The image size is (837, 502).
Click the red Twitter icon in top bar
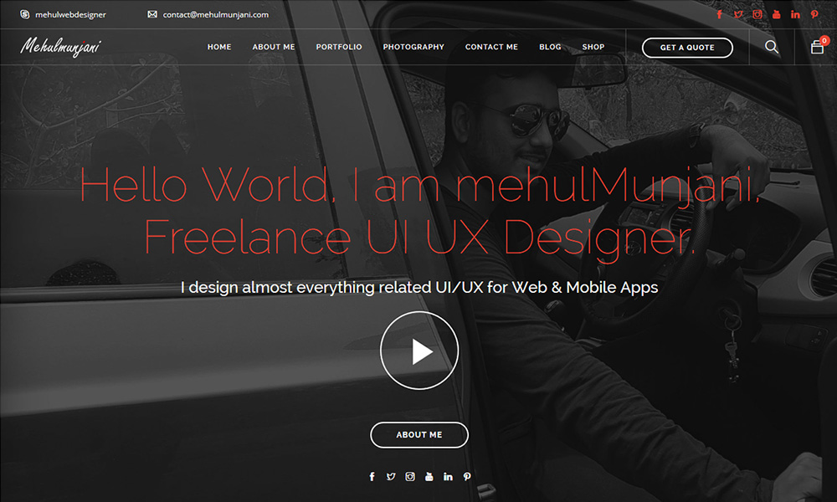[738, 14]
